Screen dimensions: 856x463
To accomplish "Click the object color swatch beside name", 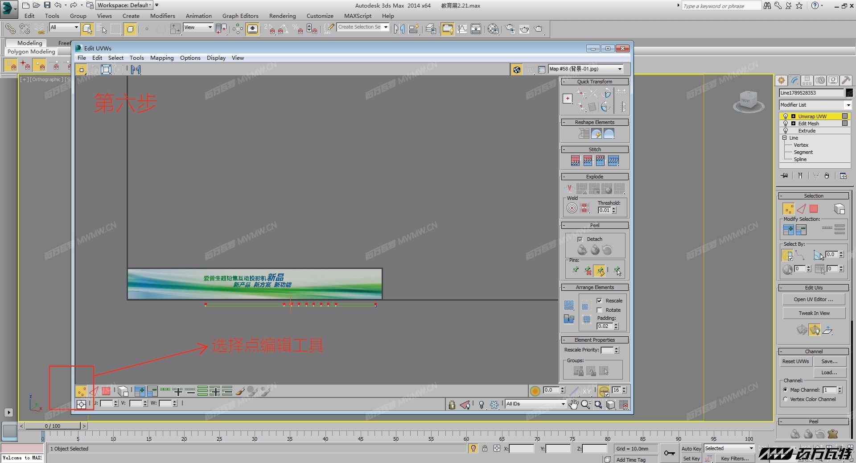I will [x=849, y=93].
